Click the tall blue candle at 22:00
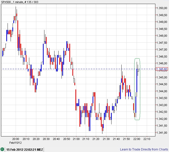 137,80
